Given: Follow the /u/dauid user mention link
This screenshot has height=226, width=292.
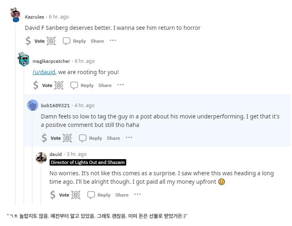Looking at the screenshot, I should pyautogui.click(x=44, y=72).
